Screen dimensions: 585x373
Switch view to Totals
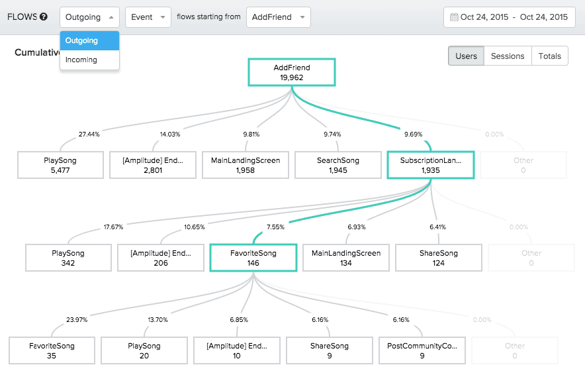[x=549, y=56]
